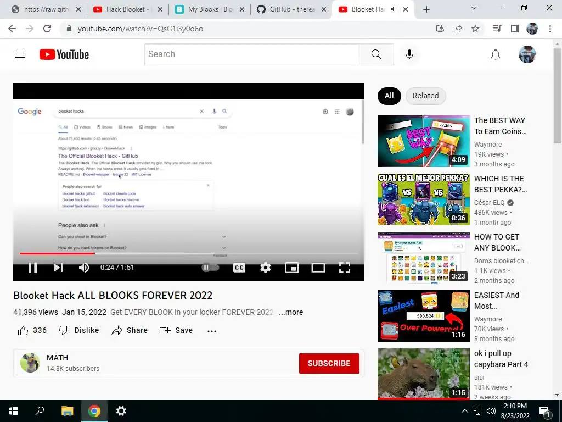
Task: Subscribe to the MATH channel
Action: click(x=329, y=364)
